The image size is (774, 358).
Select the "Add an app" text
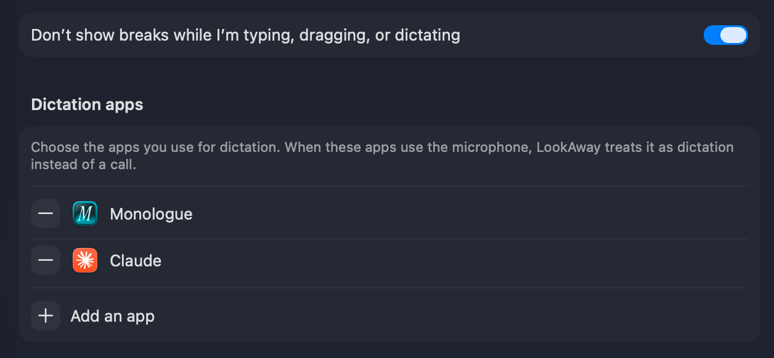click(x=113, y=316)
